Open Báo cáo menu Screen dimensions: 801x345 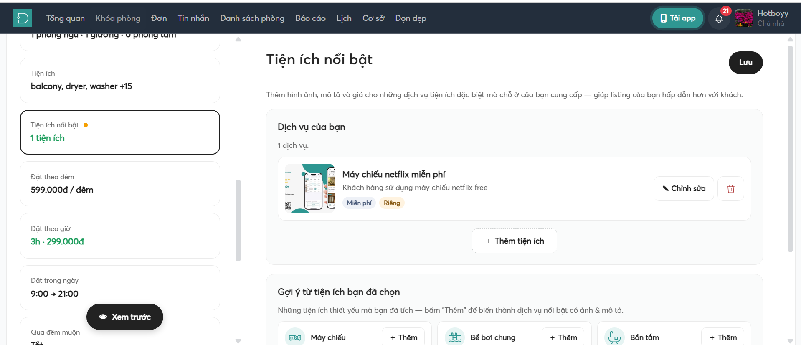[x=310, y=18]
